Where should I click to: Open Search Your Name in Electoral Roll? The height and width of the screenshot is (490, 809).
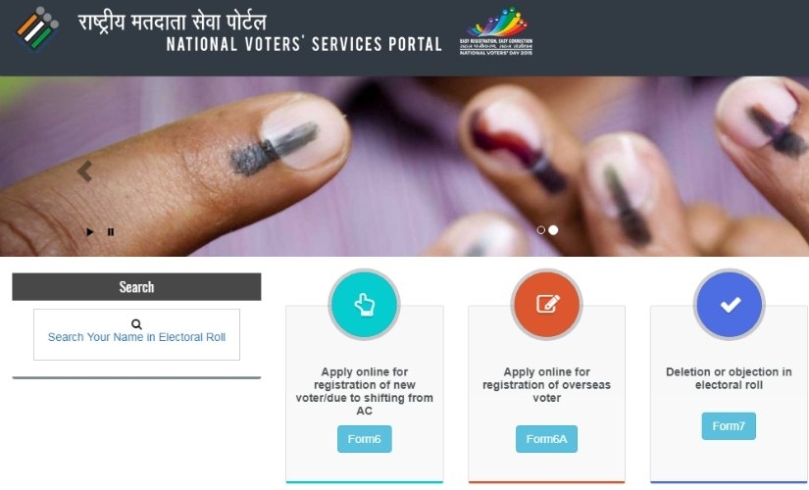pos(136,337)
